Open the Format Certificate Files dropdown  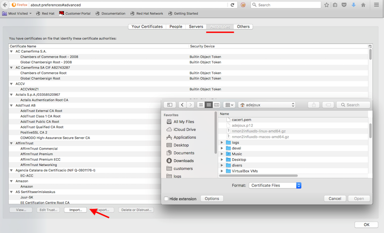tap(275, 185)
